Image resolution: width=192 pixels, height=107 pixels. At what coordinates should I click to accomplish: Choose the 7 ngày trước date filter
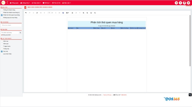point(6,46)
